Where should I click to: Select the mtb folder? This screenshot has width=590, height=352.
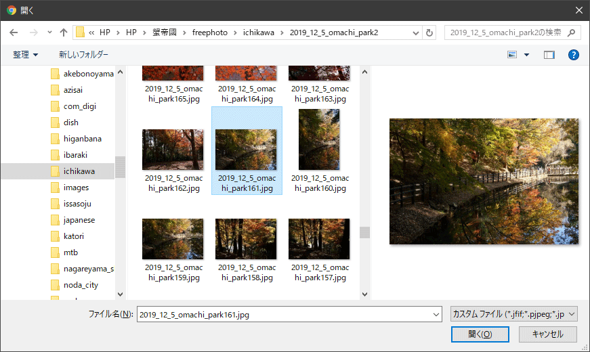(64, 252)
